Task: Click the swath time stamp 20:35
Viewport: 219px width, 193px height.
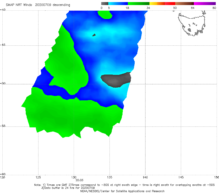Action: tap(79, 180)
